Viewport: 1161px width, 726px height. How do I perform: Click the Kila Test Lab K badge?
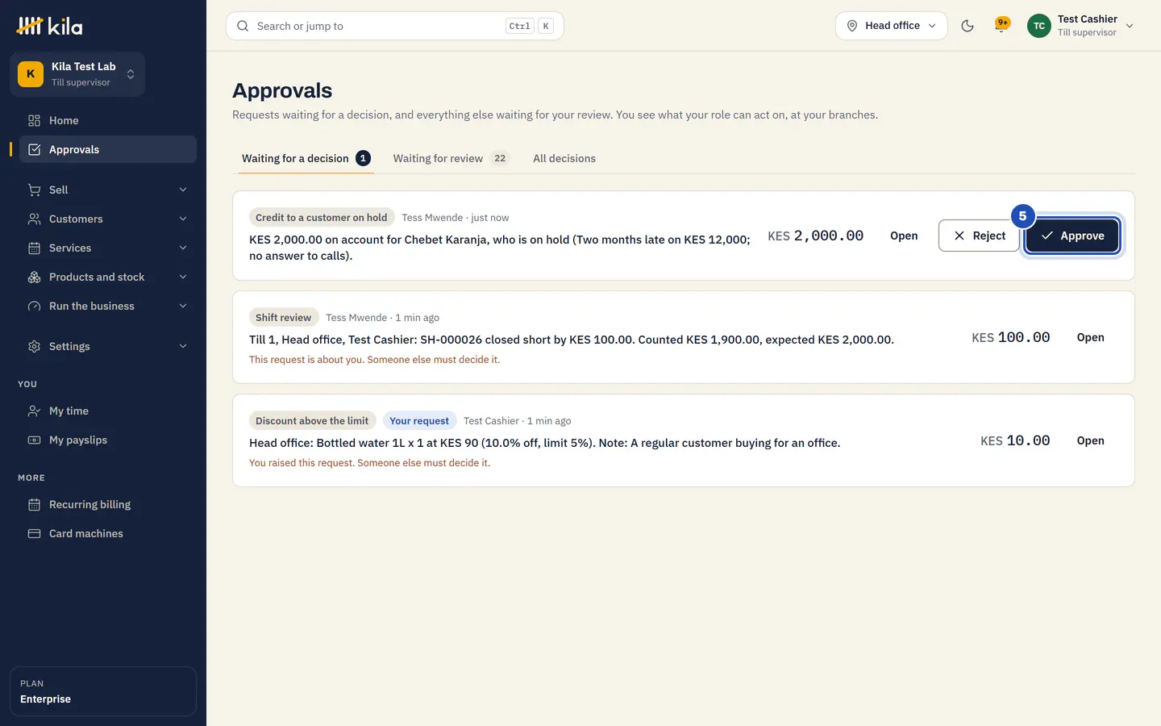pos(31,73)
